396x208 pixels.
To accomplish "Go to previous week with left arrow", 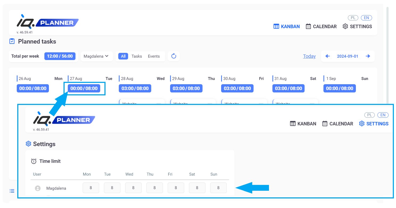I will click(x=327, y=56).
